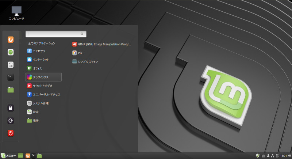Open the コンピュータ desktop icon
This screenshot has height=159, width=292.
pyautogui.click(x=16, y=13)
